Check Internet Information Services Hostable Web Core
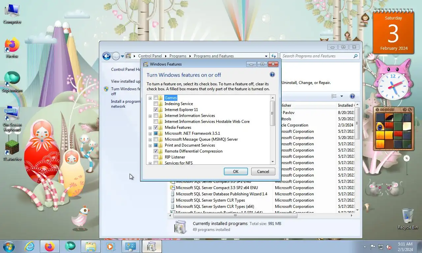 (156, 122)
